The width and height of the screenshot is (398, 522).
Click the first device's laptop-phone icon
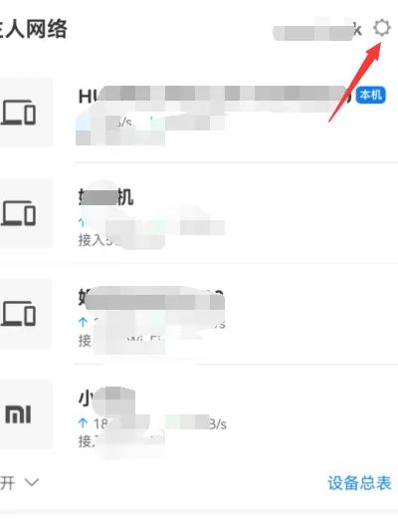[x=19, y=113]
